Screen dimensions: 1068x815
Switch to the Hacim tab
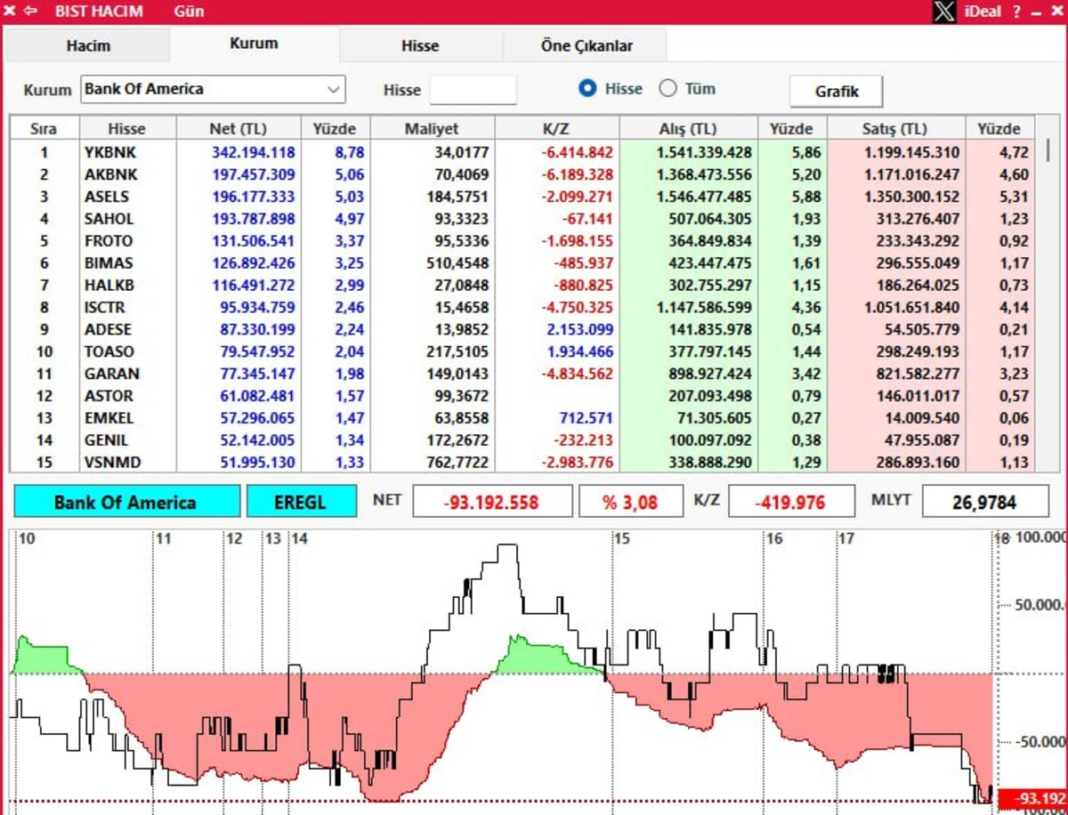pos(88,45)
